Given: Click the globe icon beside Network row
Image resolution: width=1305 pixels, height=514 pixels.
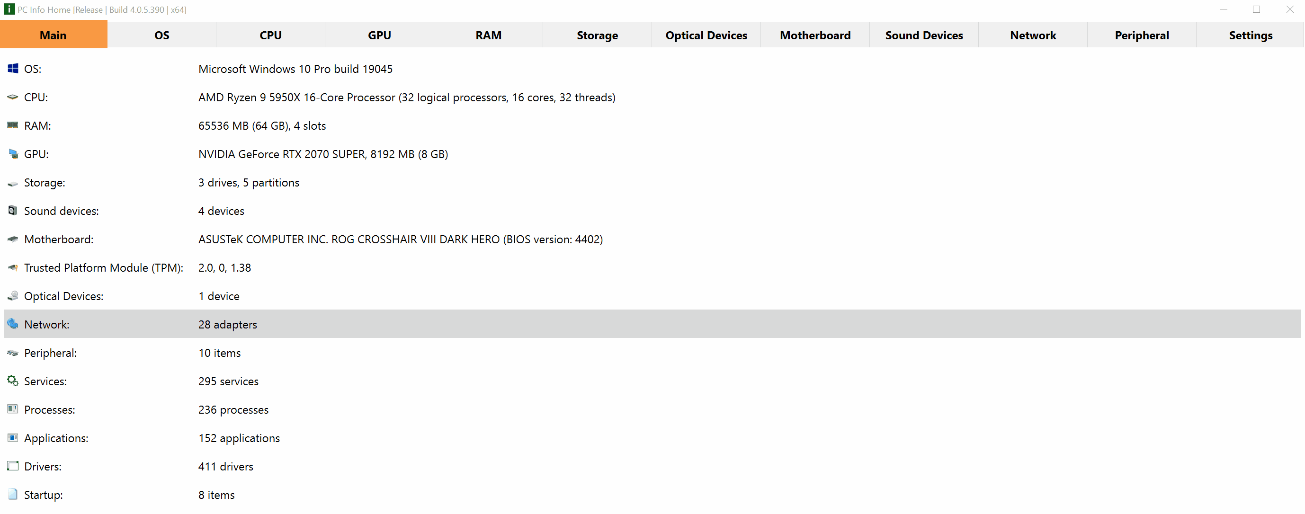Looking at the screenshot, I should tap(13, 324).
